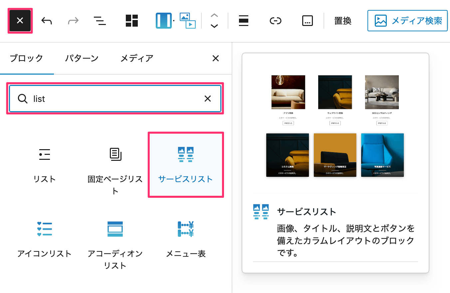Click the columns block icon in toolbar
This screenshot has height=293, width=450.
(x=163, y=21)
